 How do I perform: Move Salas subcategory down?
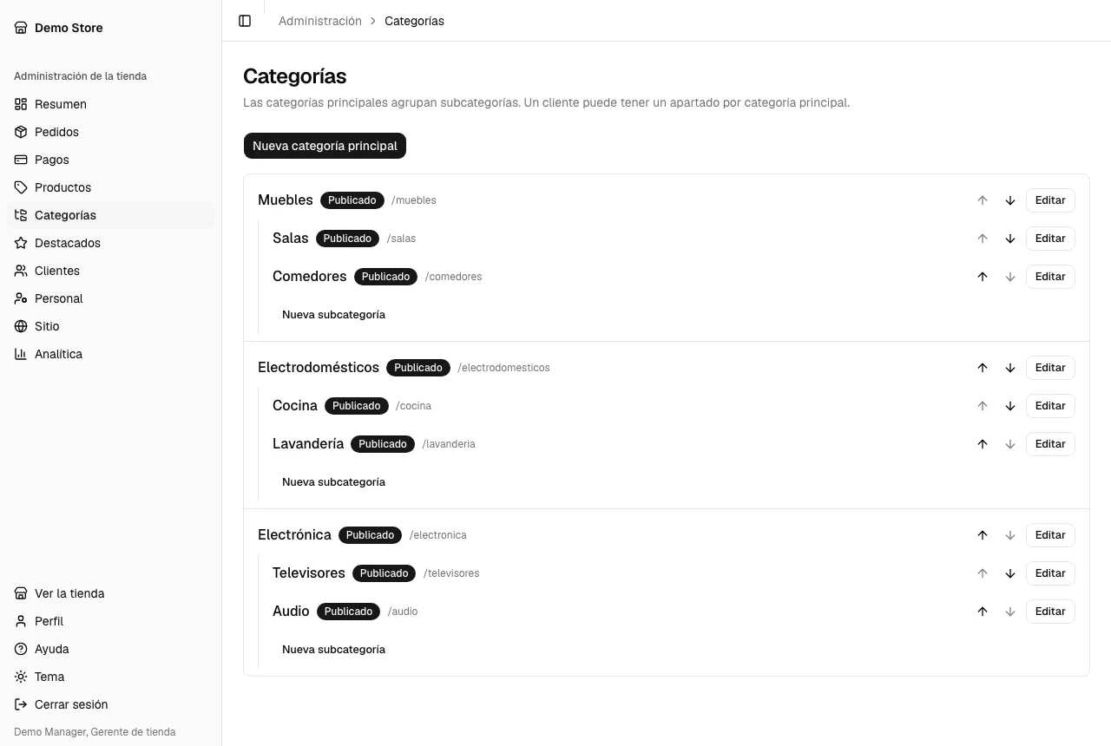1010,239
